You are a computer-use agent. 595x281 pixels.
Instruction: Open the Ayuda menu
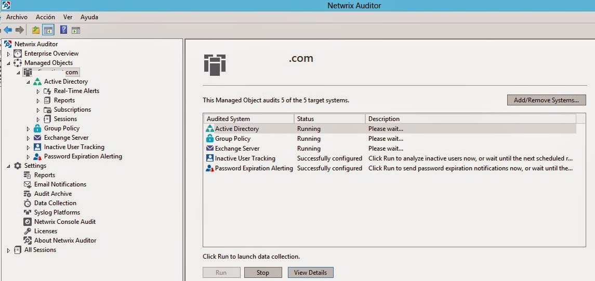[89, 17]
